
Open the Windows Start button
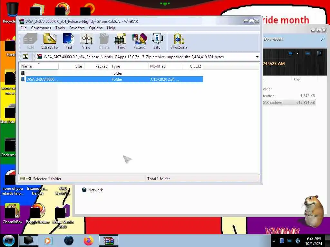[x=8, y=241]
